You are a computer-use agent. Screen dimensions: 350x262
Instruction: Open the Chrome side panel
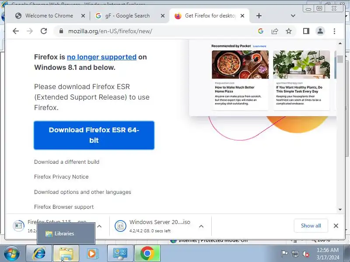(306, 31)
